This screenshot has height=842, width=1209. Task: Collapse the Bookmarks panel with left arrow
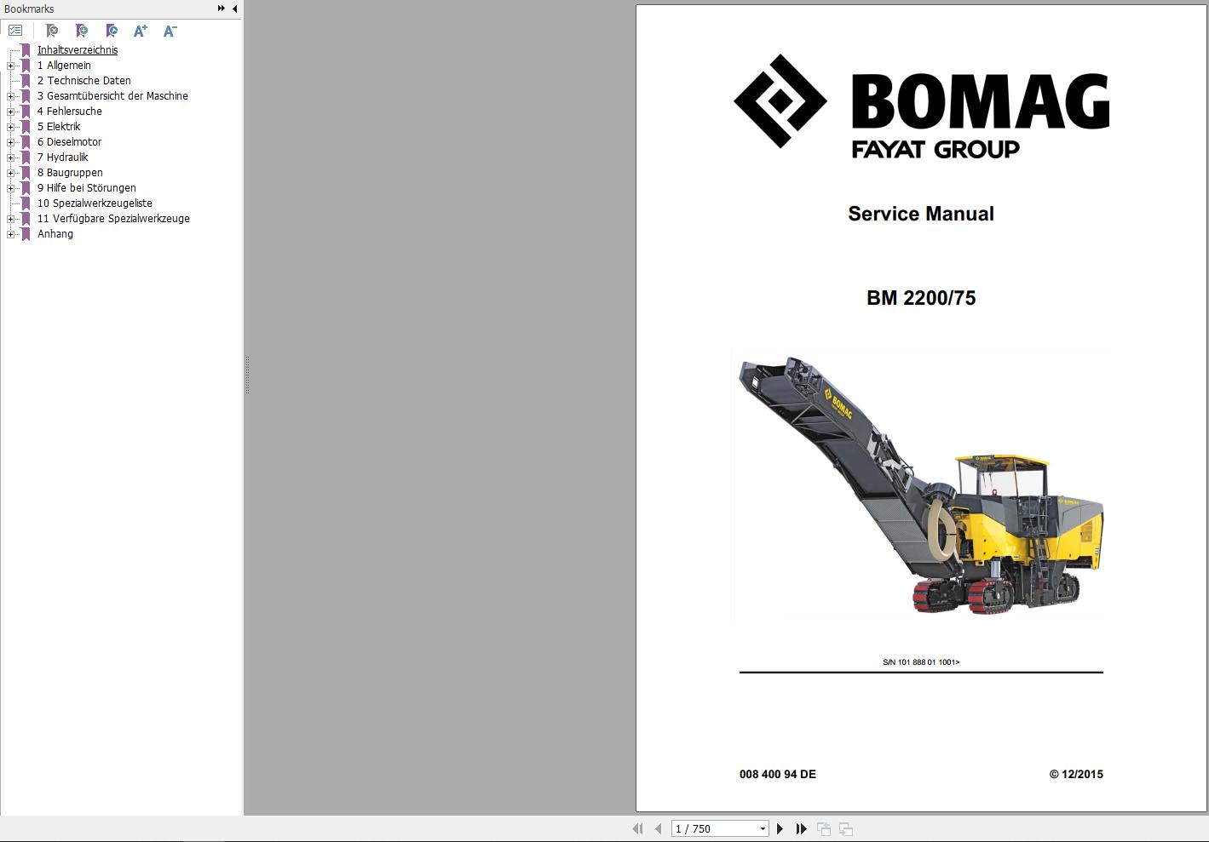pos(234,9)
